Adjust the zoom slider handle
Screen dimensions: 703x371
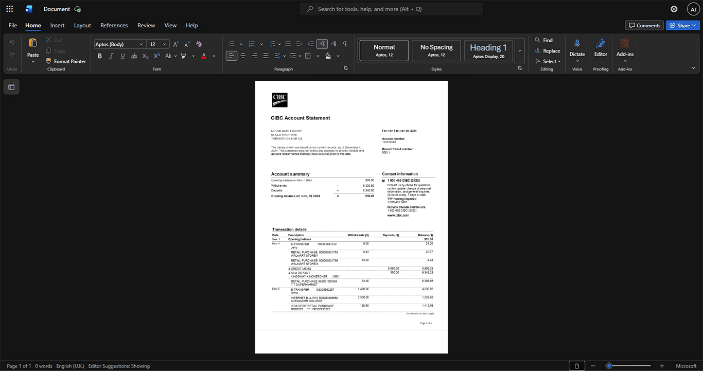click(x=609, y=366)
